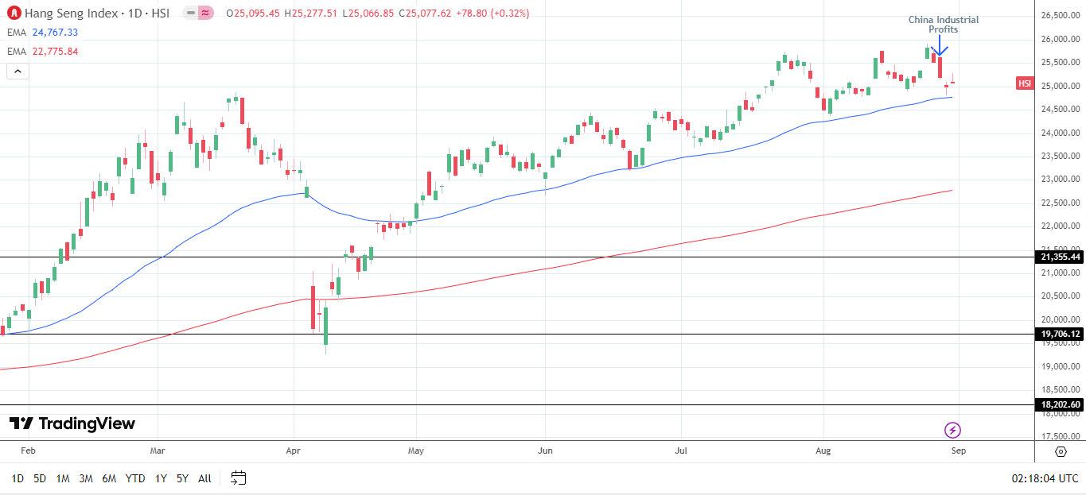The image size is (1086, 495).
Task: Select the 19,706.12 horizontal line label
Action: [x=1061, y=335]
